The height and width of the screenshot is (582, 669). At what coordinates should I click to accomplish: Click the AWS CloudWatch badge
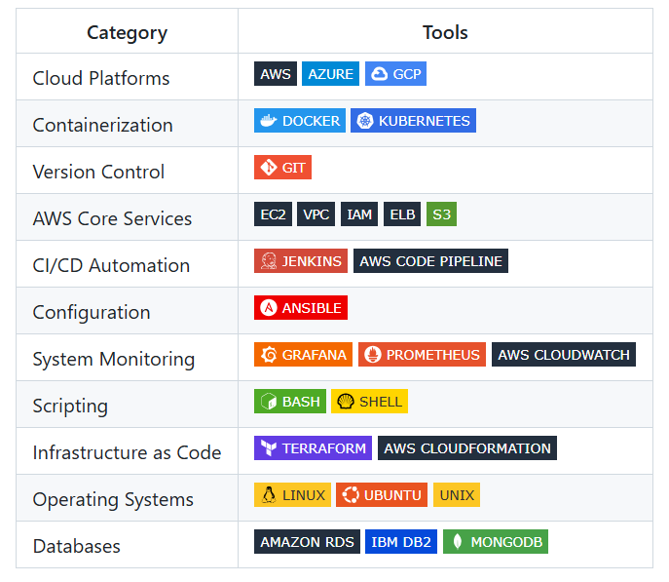[564, 355]
